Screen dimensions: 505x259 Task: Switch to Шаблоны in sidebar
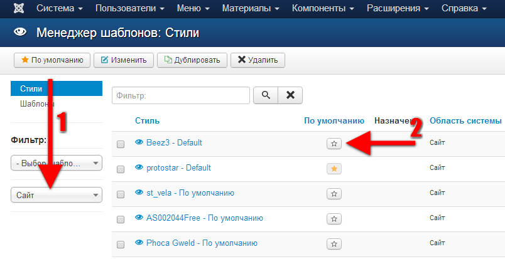(36, 104)
